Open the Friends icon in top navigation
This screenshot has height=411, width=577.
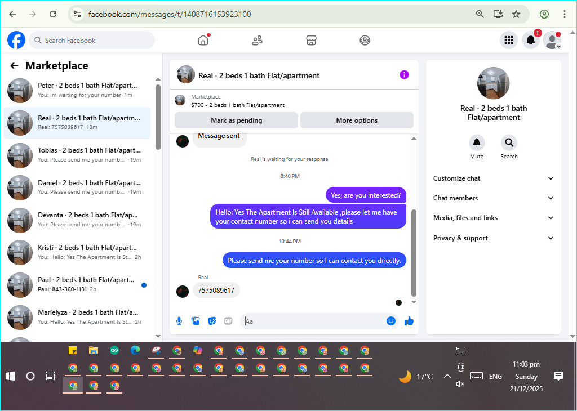[x=257, y=40]
